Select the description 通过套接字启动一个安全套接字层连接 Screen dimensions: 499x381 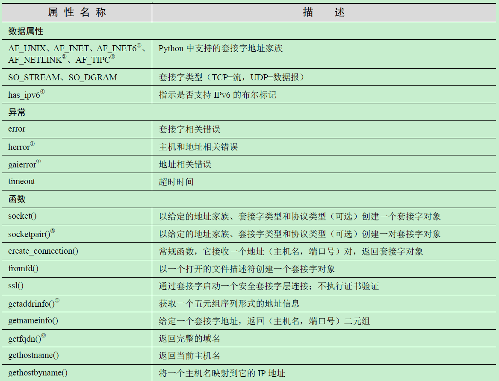pos(269,286)
